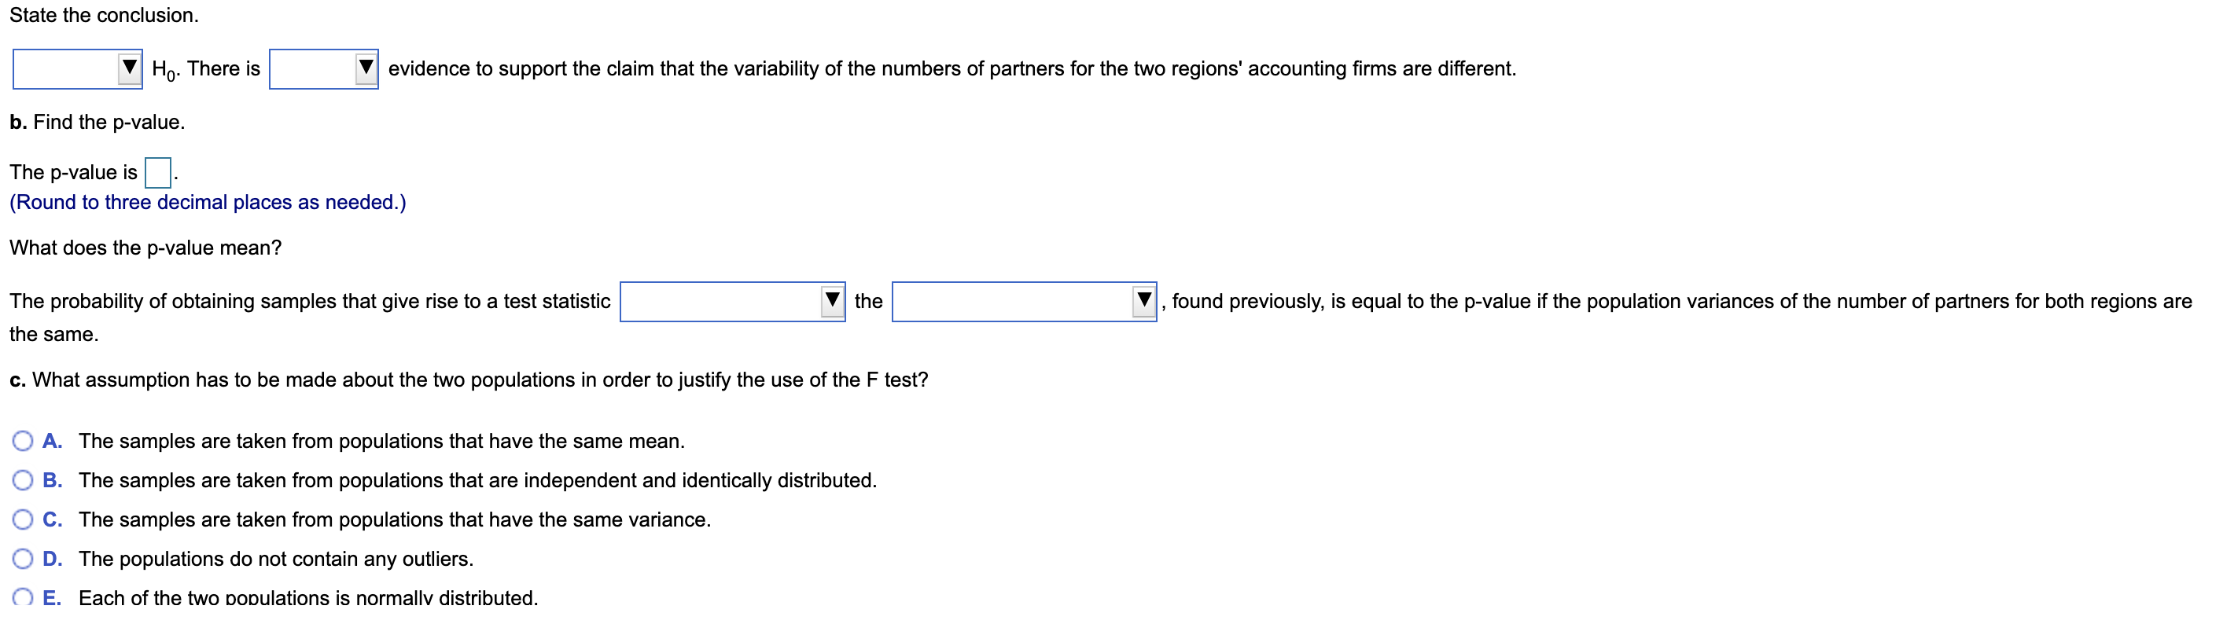Click the bold letter 'D.' next to its radio

click(x=53, y=559)
